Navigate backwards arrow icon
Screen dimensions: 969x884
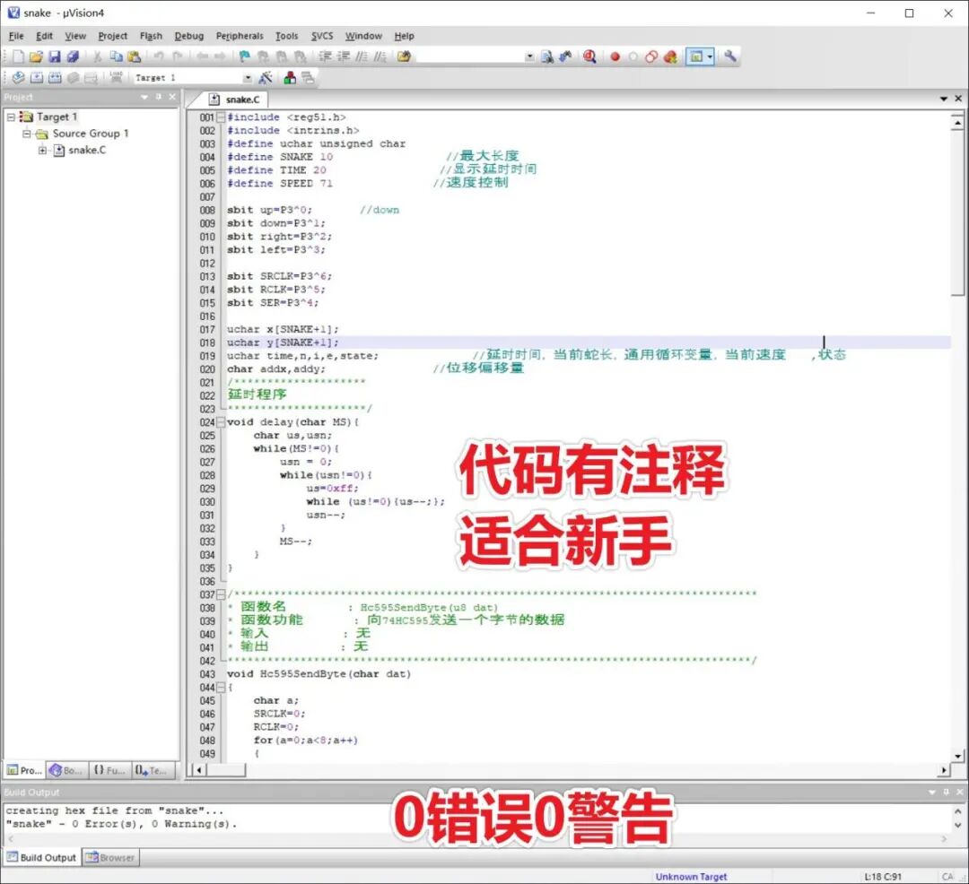click(202, 56)
